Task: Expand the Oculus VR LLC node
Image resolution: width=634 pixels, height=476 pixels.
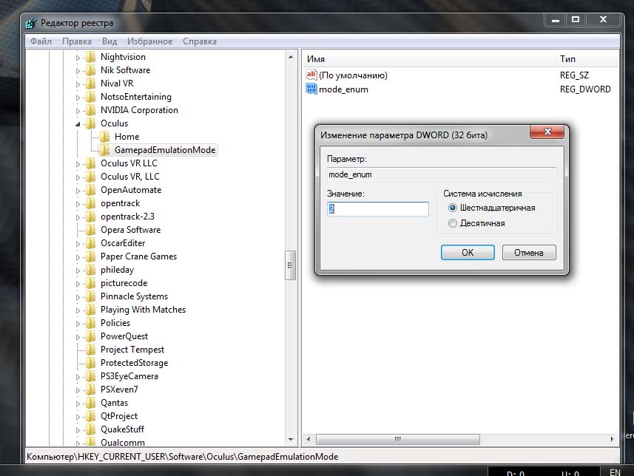Action: coord(78,163)
